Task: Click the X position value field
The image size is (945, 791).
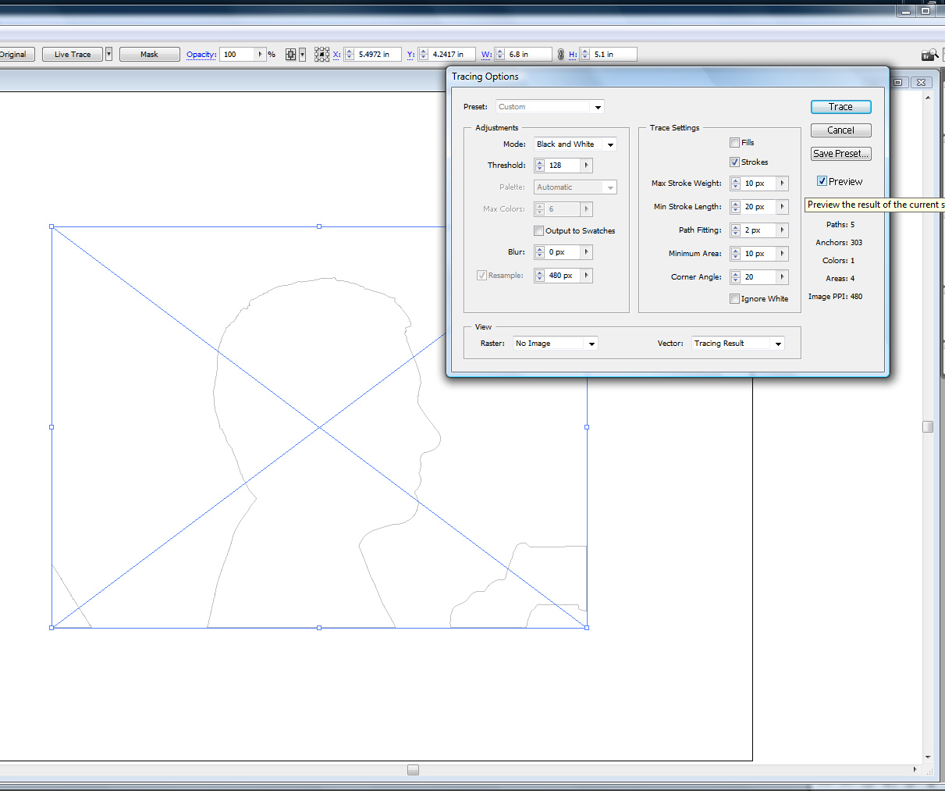Action: [378, 55]
